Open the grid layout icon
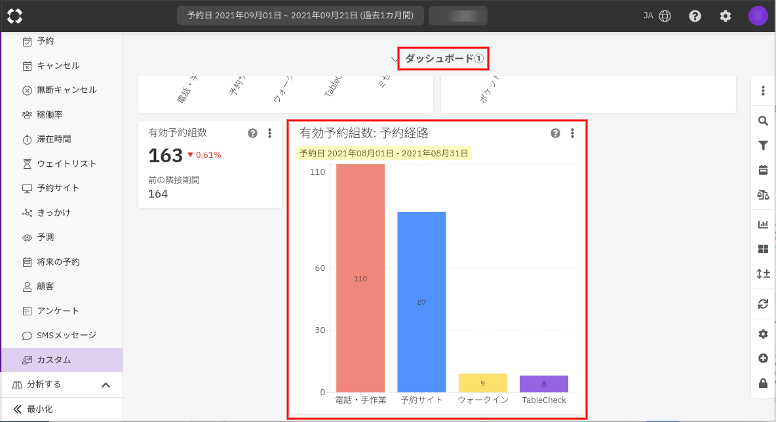Viewport: 776px width, 422px height. tap(763, 249)
